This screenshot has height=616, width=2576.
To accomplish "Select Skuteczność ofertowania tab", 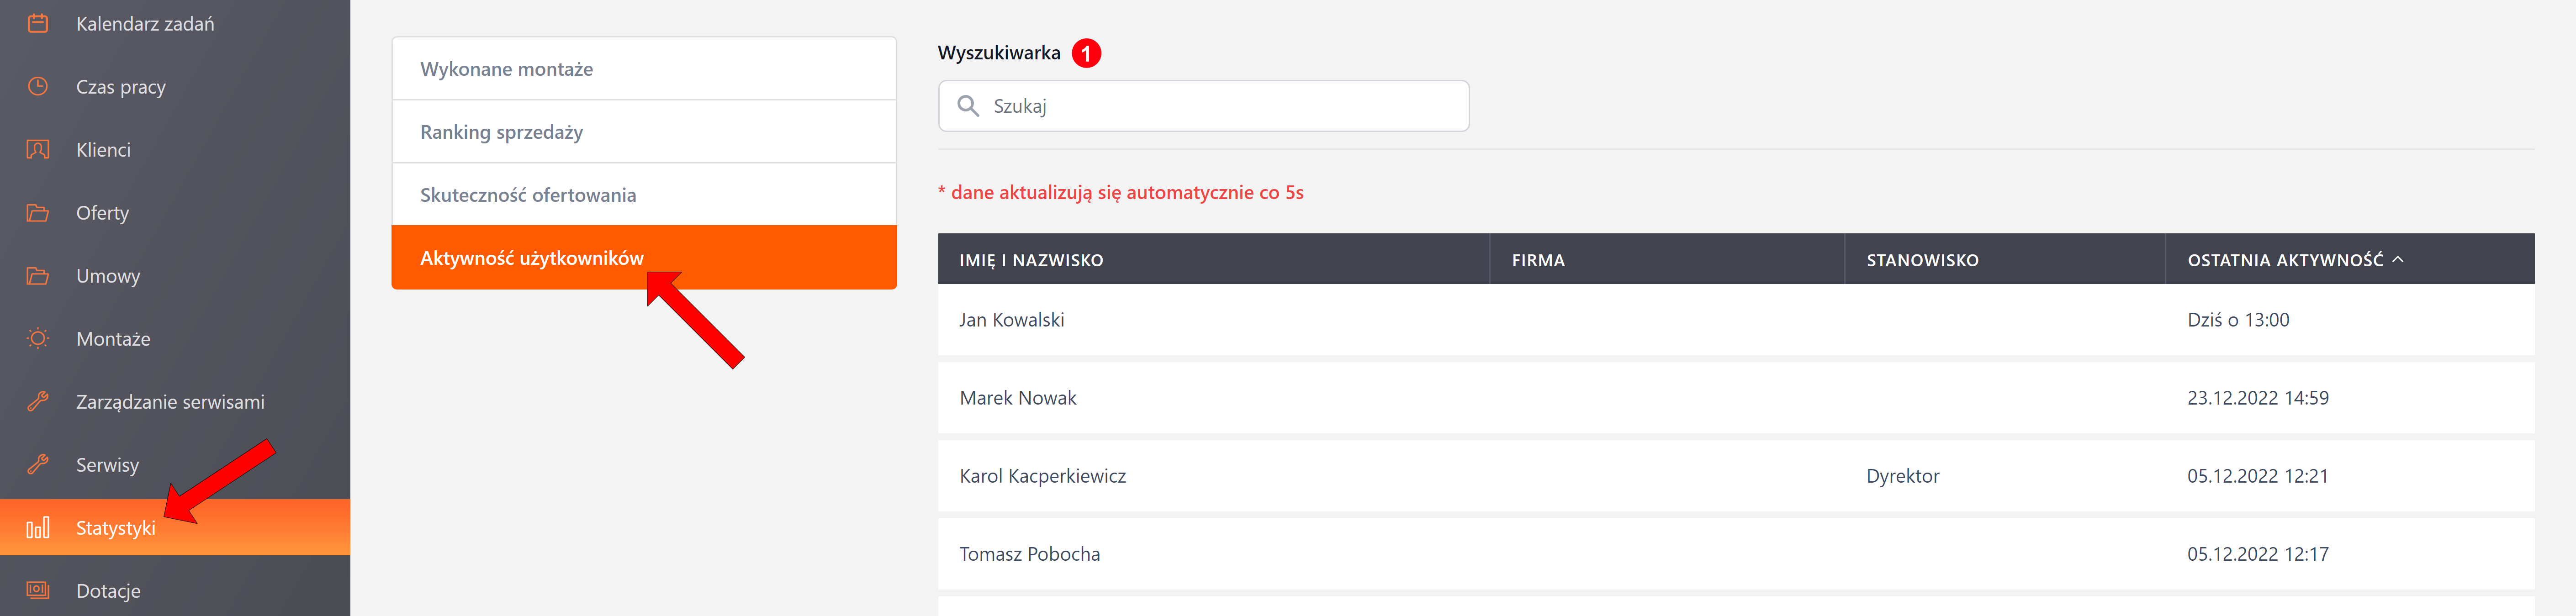I will click(644, 195).
